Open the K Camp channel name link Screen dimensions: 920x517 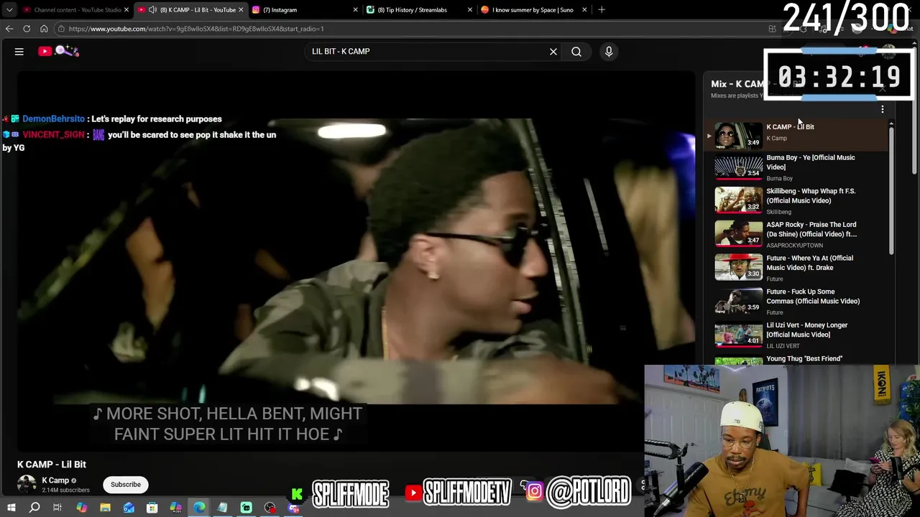(x=55, y=480)
